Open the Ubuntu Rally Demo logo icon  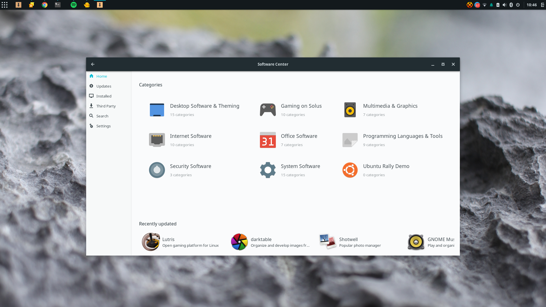(350, 170)
